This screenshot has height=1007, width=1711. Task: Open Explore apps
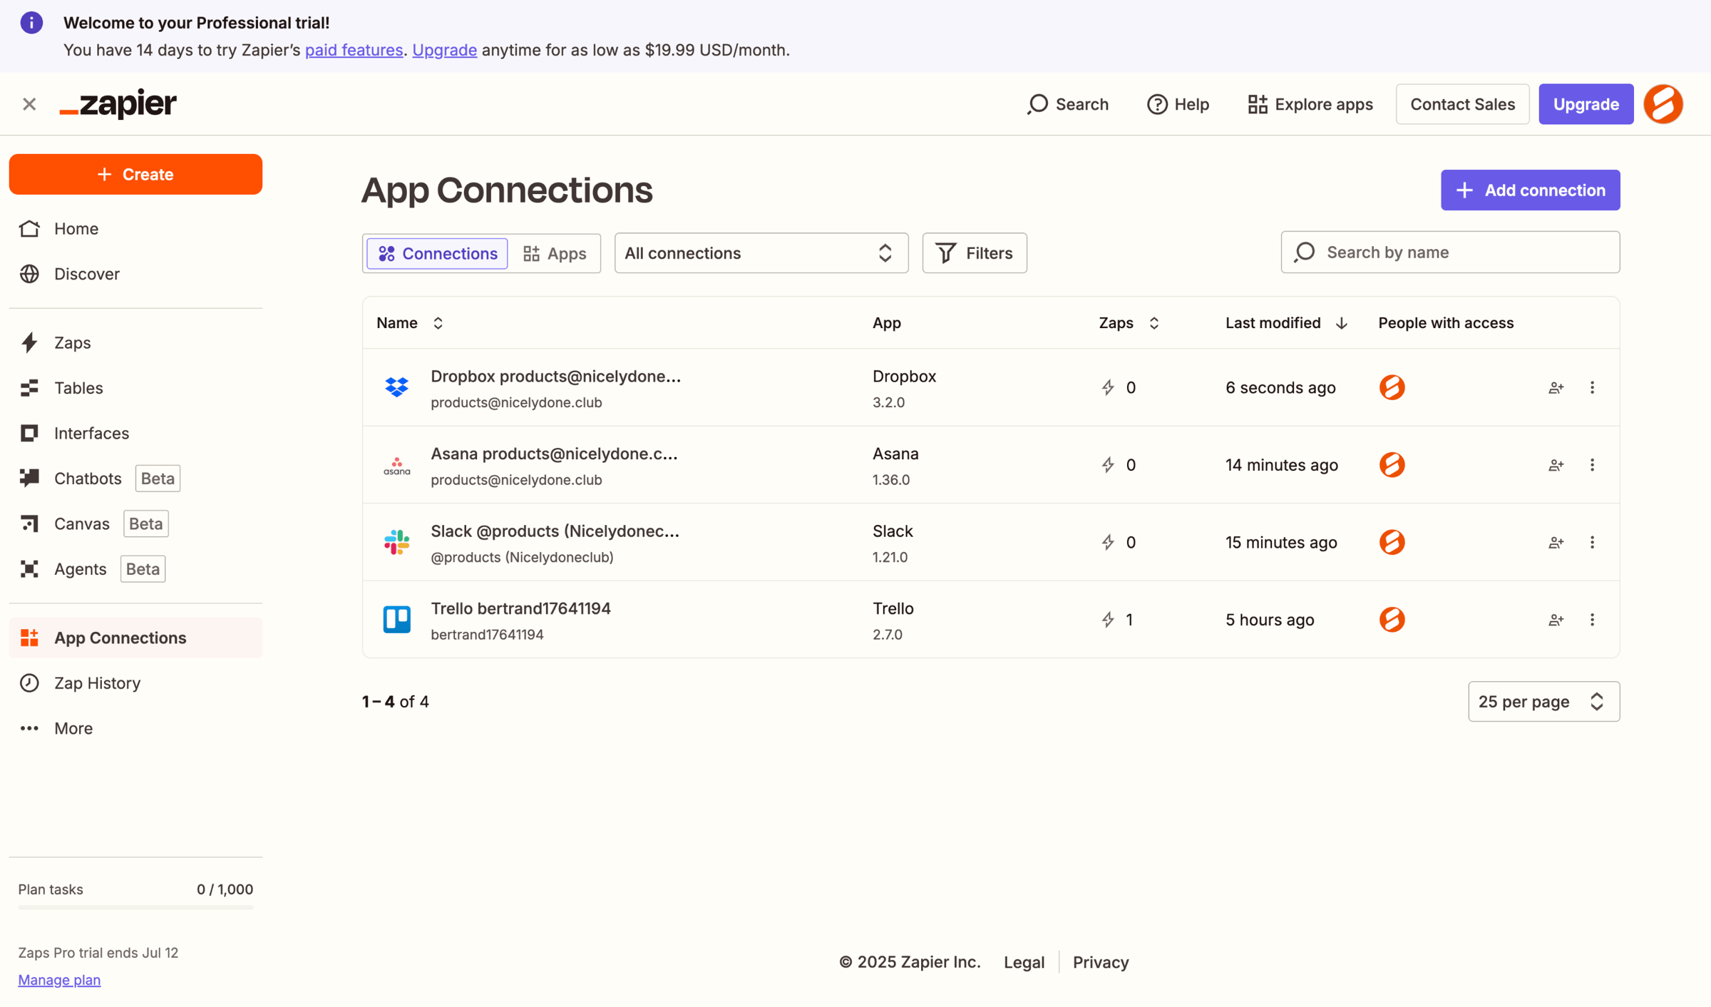1310,104
